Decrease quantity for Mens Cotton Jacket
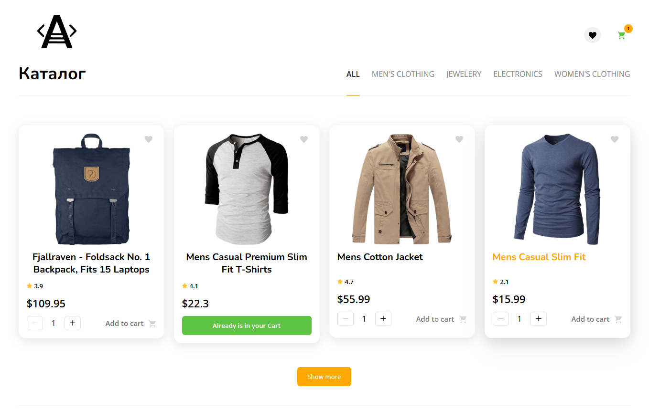This screenshot has height=410, width=649. point(346,319)
